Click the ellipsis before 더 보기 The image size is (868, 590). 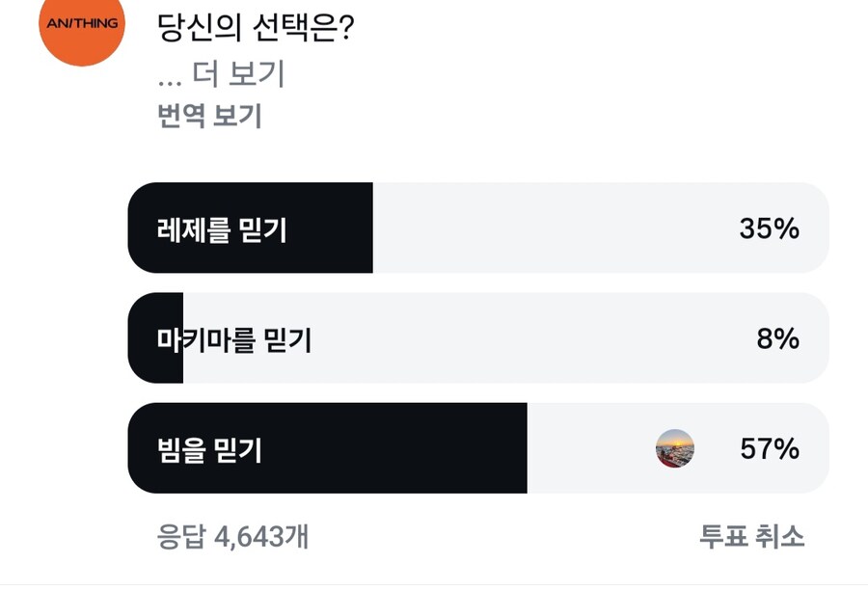click(169, 75)
